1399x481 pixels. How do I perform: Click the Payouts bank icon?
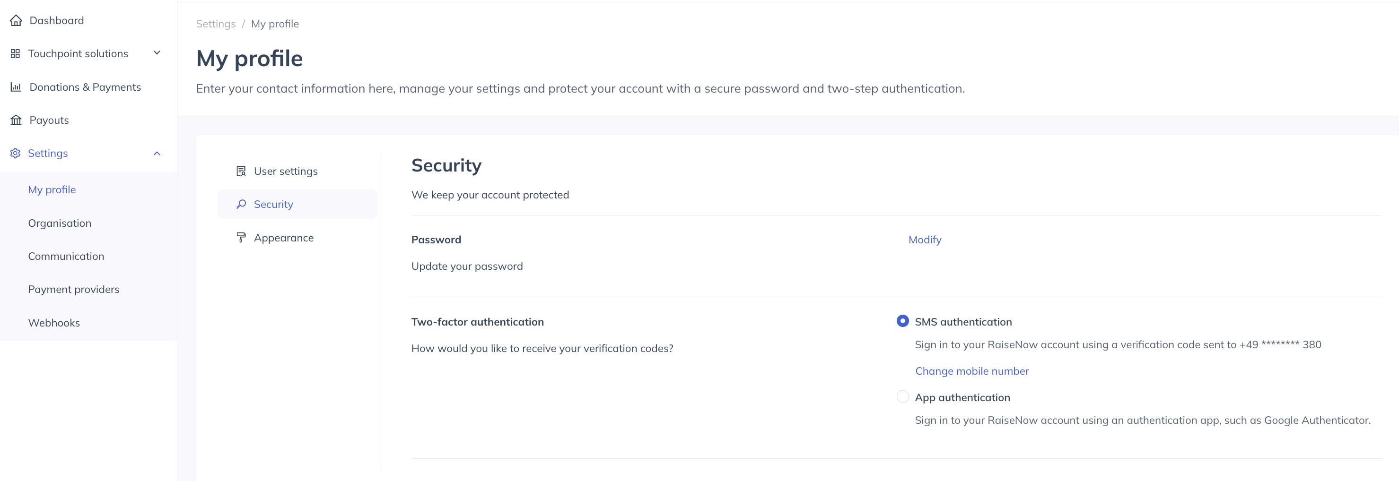15,120
